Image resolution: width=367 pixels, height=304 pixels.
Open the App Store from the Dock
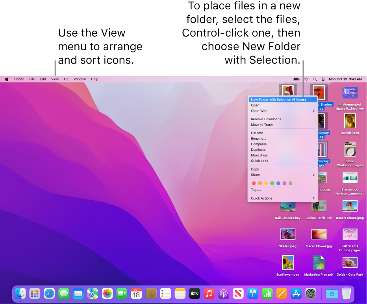pos(296,293)
